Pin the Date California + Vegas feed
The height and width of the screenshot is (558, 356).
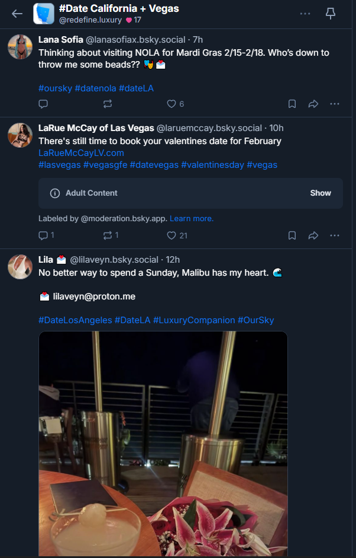click(330, 13)
